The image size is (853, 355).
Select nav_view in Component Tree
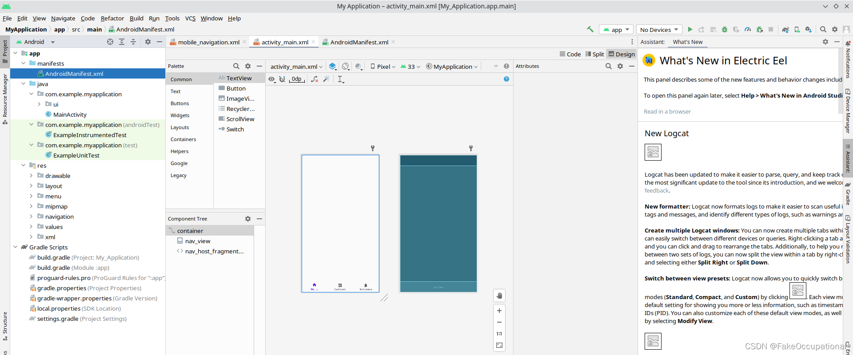click(198, 241)
